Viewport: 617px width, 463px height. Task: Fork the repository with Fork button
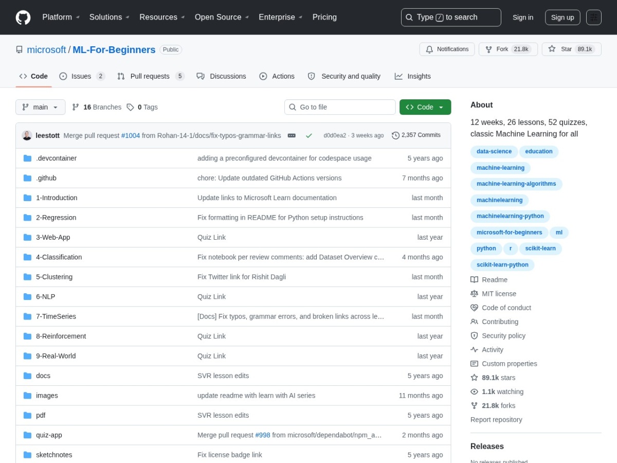[507, 49]
